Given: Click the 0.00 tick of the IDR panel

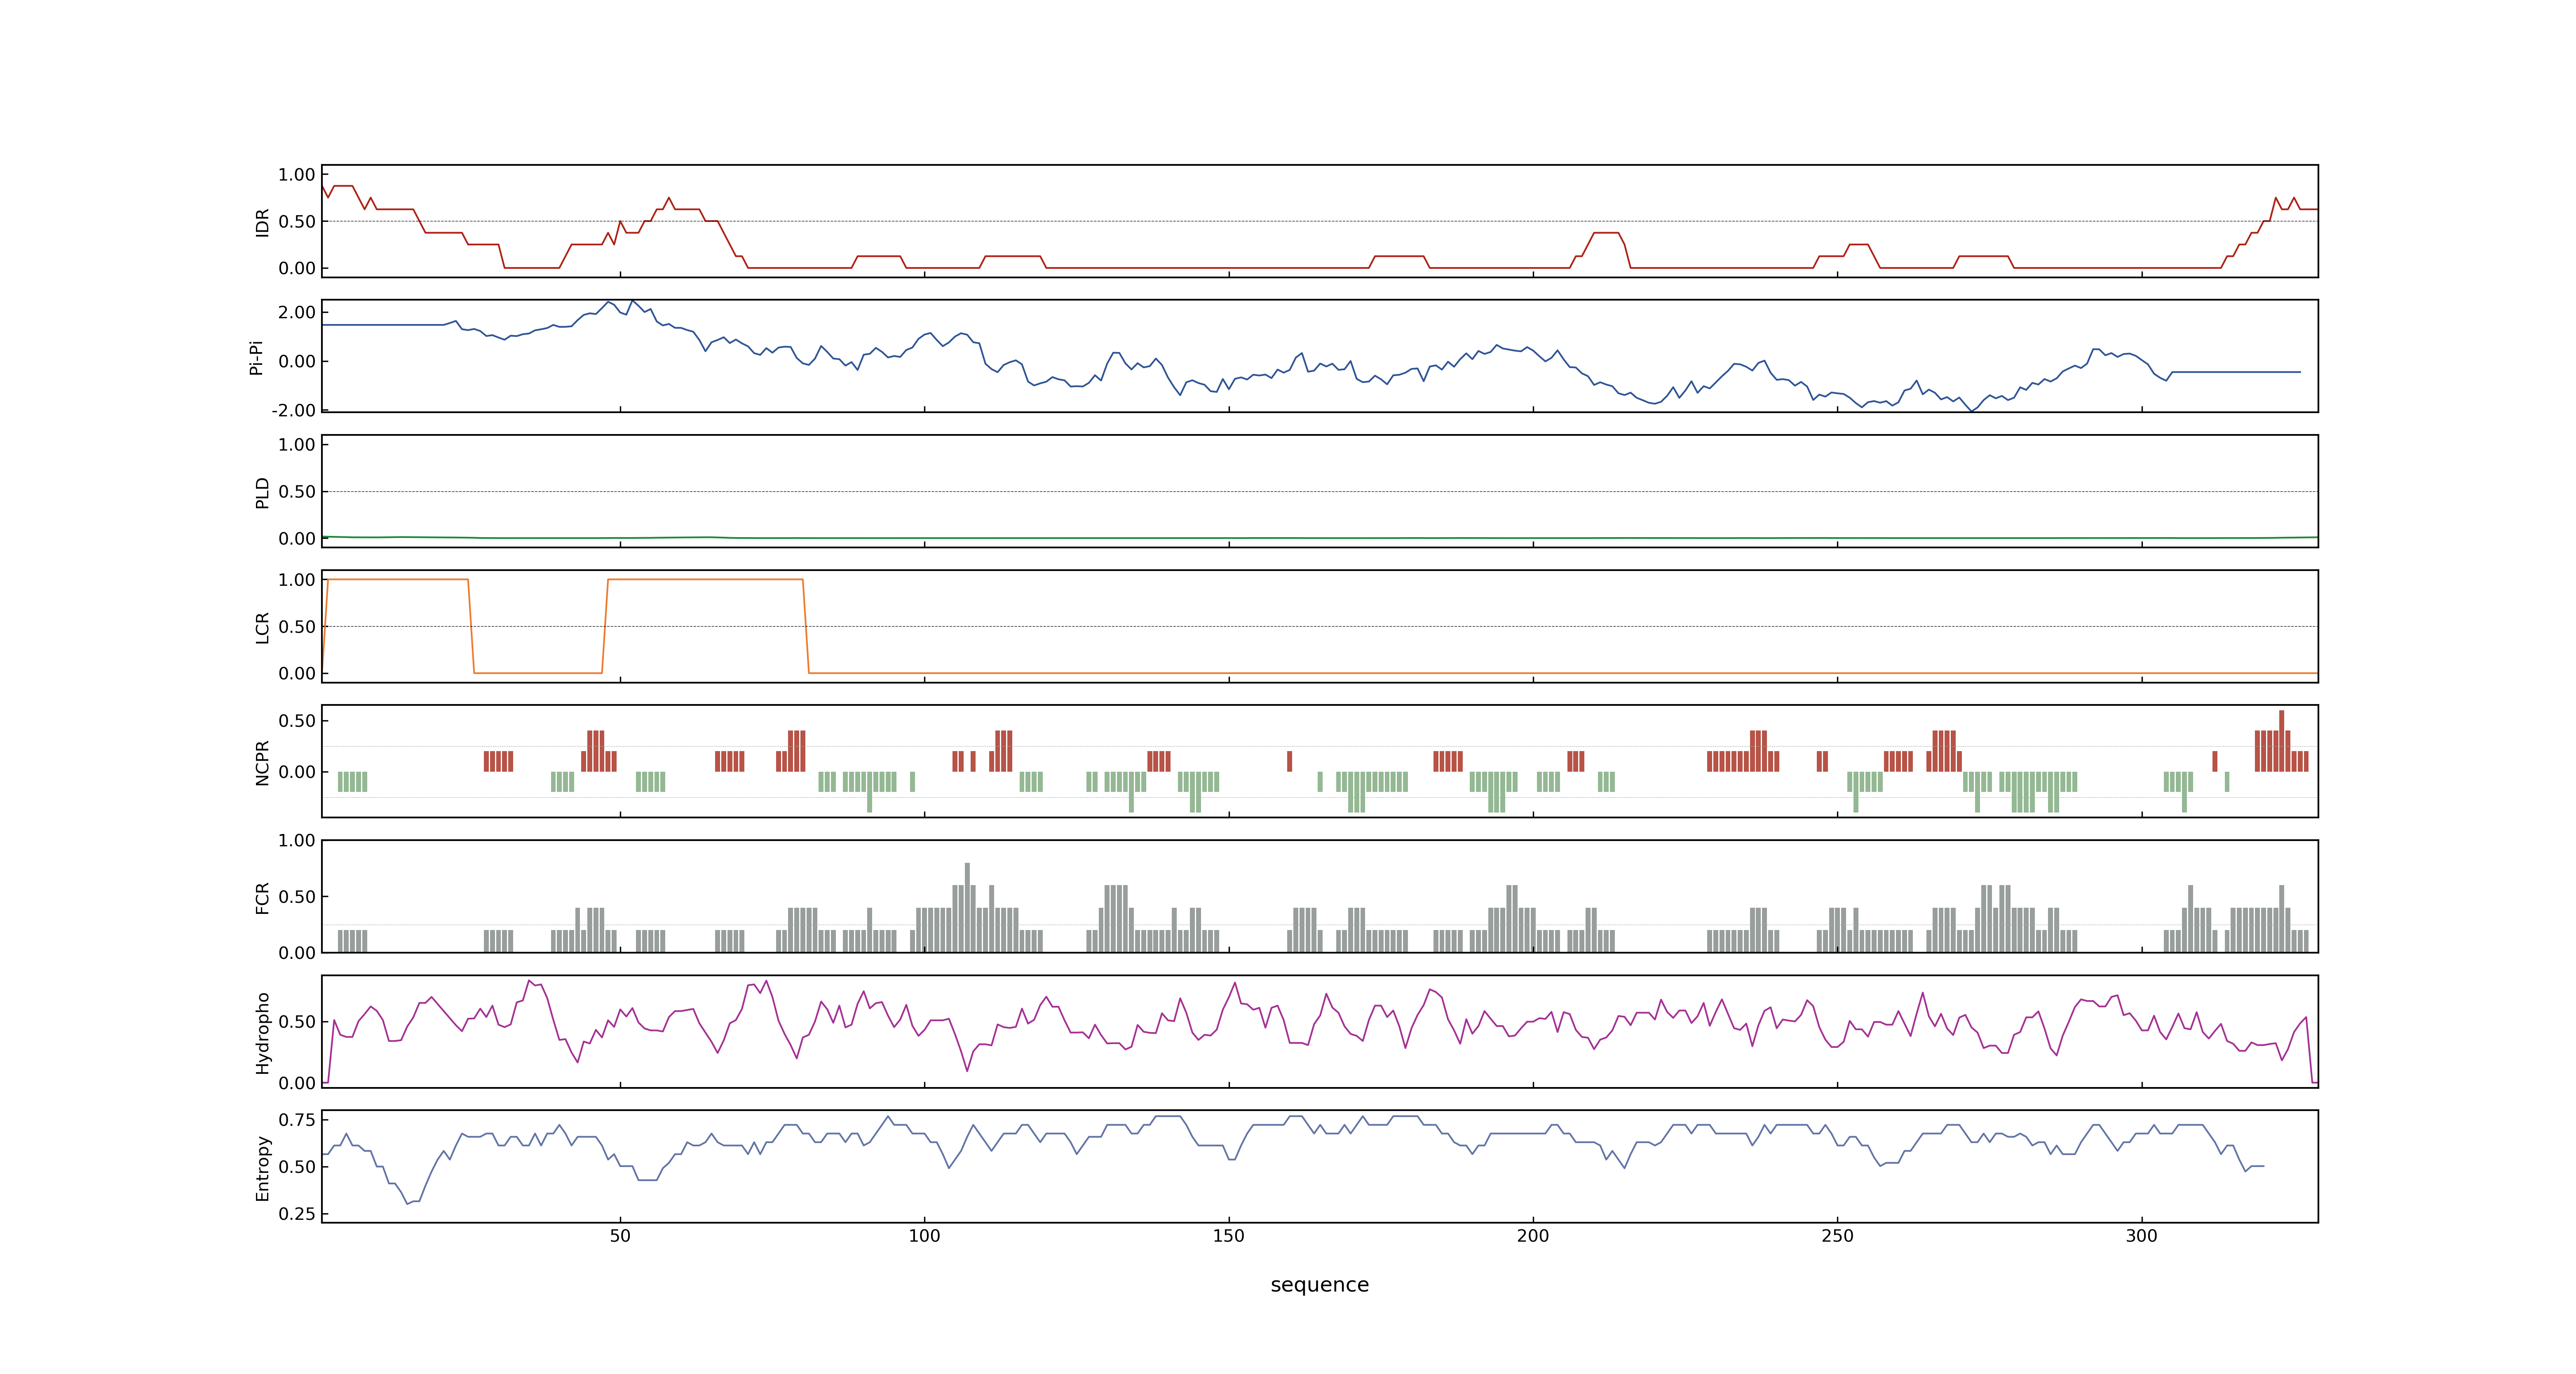Looking at the screenshot, I should (x=297, y=268).
